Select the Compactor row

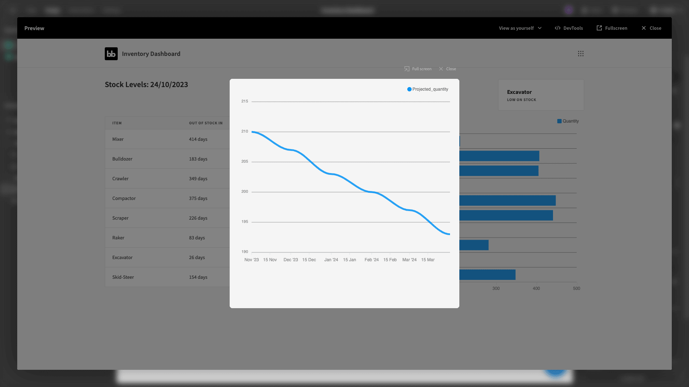coord(167,198)
